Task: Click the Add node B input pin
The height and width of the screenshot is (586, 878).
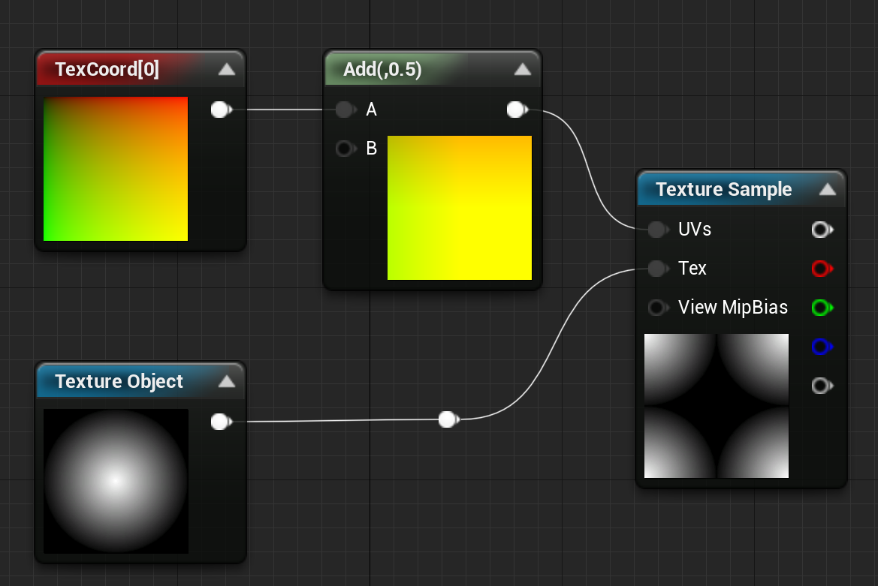Action: point(345,149)
